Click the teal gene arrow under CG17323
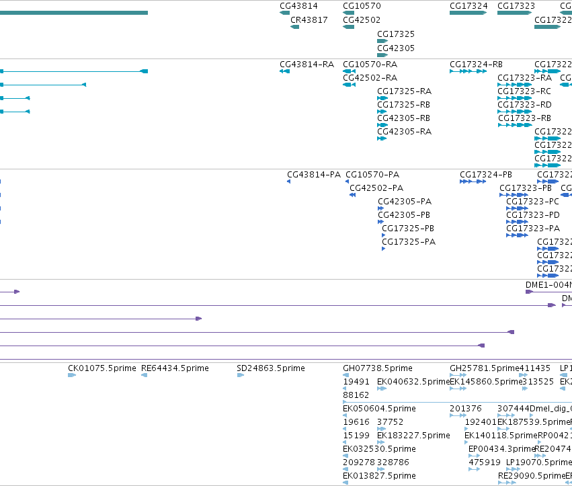 coord(514,13)
